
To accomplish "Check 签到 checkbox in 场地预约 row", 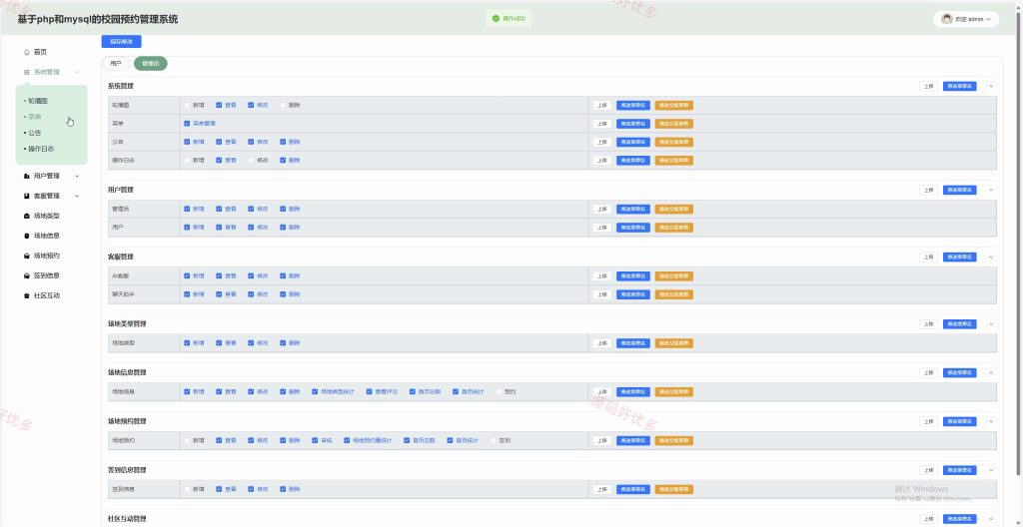I will 494,440.
